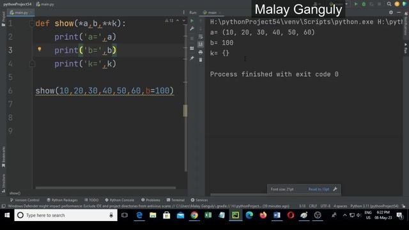Click the print icon in Run panel
409x230 pixels.
201,52
